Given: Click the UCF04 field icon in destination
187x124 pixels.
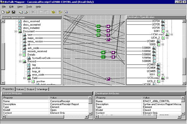Looking at the screenshot, I should [163, 21].
